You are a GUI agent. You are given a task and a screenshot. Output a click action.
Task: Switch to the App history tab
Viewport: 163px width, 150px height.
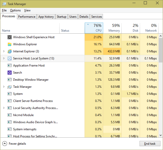pos(46,17)
